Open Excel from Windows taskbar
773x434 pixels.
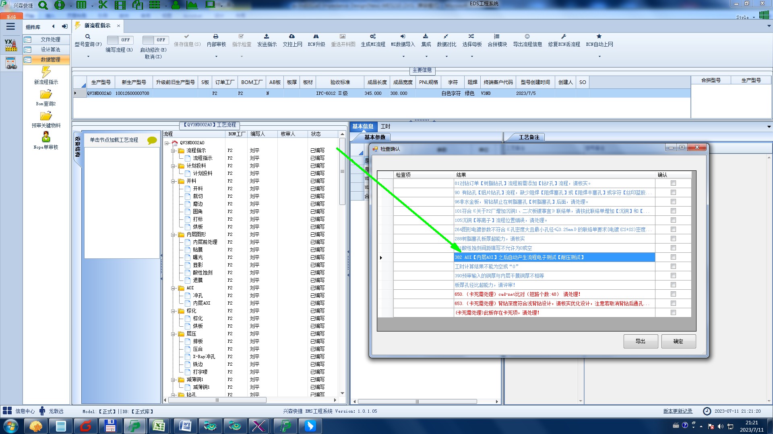pyautogui.click(x=159, y=426)
